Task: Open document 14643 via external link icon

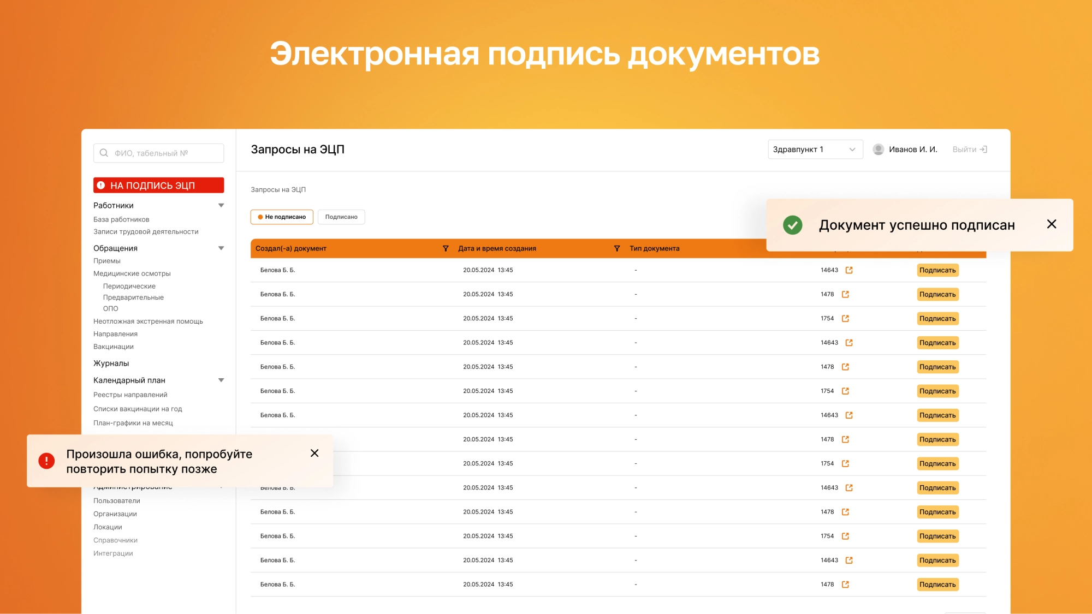Action: click(x=849, y=270)
